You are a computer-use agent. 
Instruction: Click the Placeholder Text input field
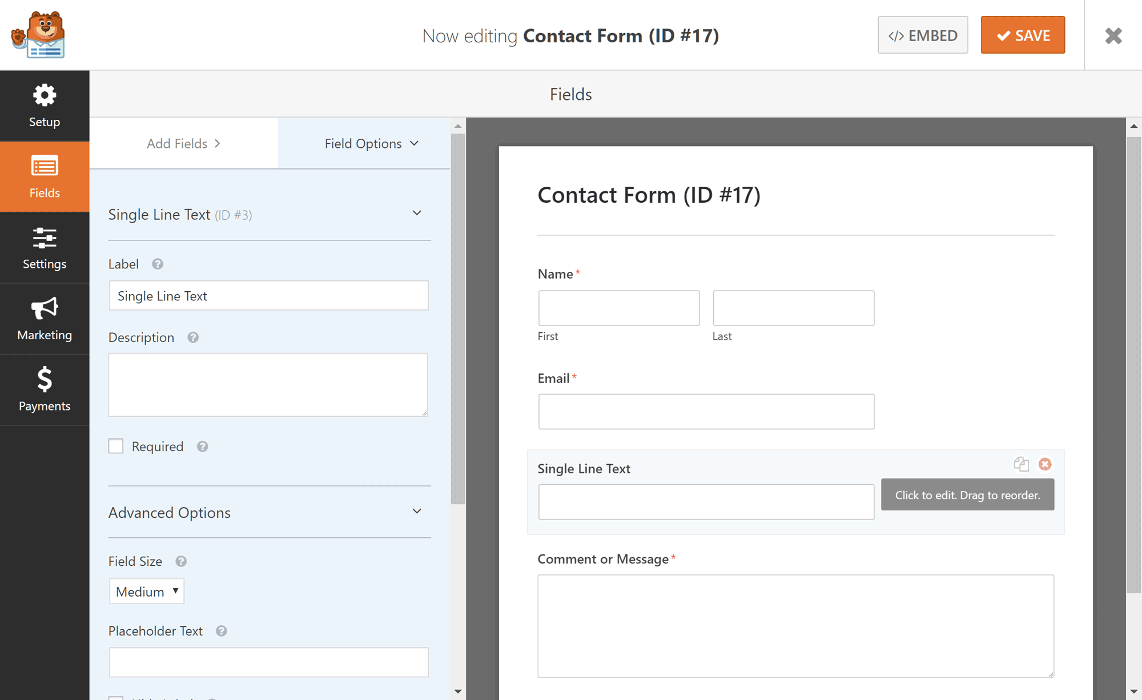click(268, 662)
